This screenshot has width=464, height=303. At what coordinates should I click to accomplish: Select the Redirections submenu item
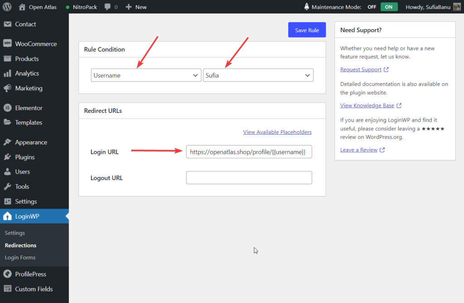[20, 245]
